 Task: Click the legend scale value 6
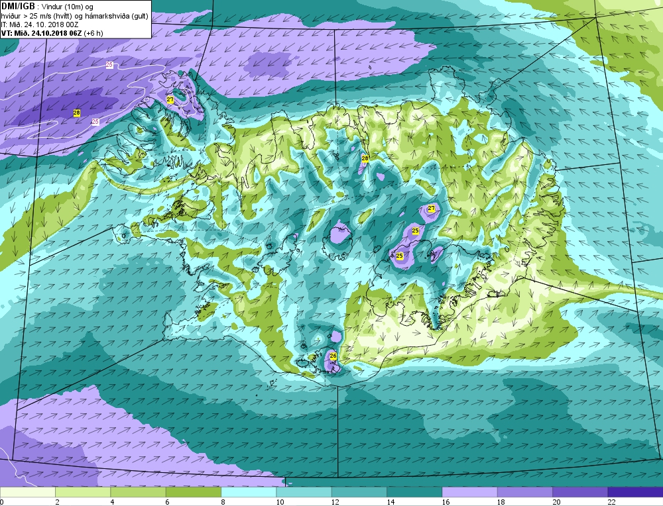coord(168,502)
